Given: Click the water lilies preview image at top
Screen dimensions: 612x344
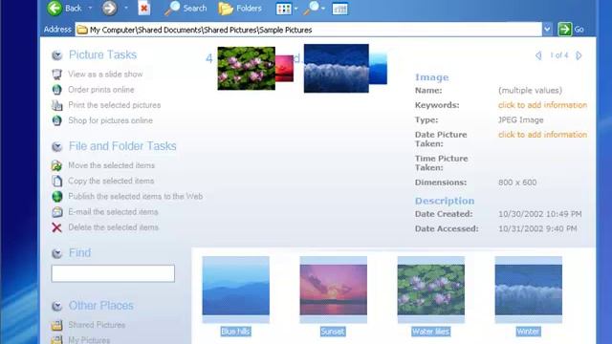Looking at the screenshot, I should (247, 68).
